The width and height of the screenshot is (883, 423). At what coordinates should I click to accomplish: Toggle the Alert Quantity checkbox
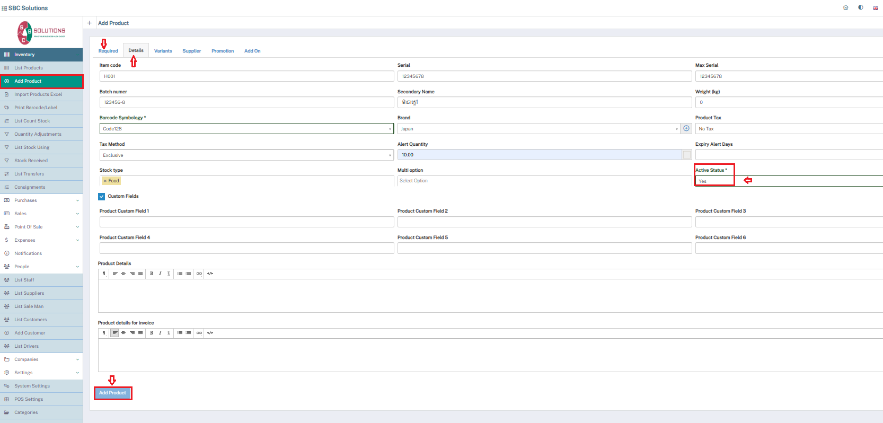tap(687, 155)
